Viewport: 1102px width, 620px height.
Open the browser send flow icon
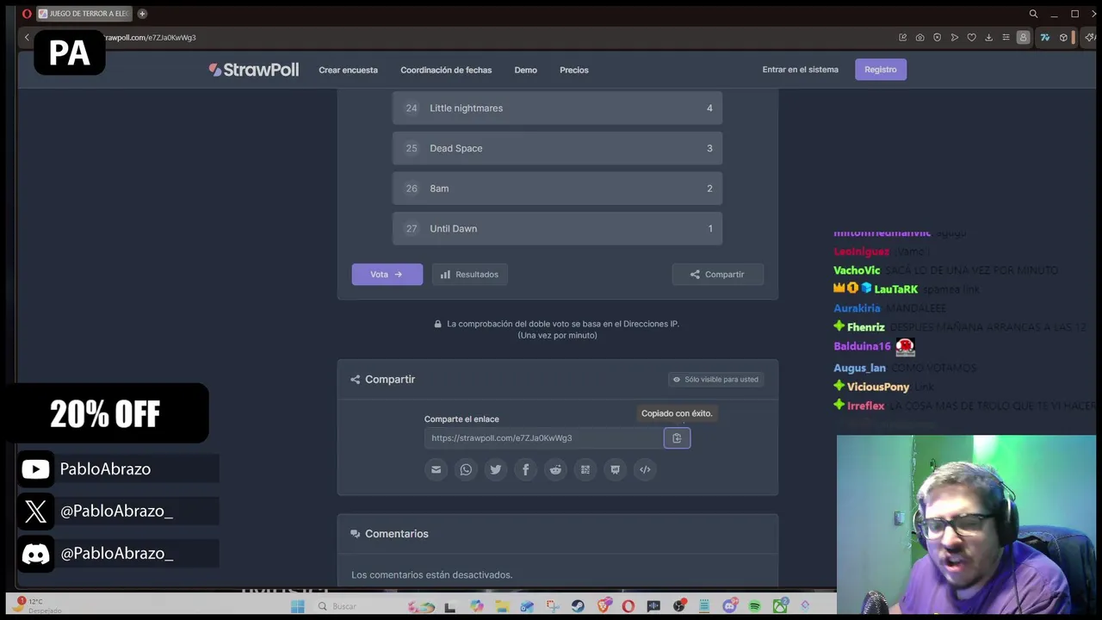[x=954, y=38]
